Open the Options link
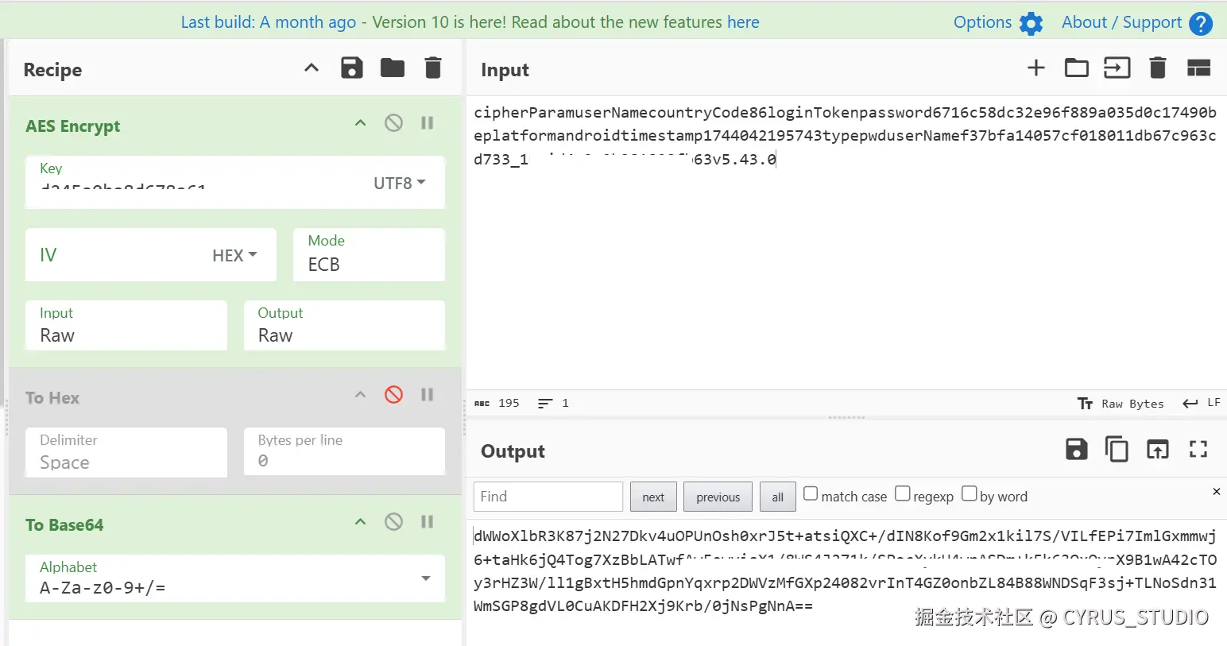Screen dimensions: 1227x646 click(x=982, y=22)
